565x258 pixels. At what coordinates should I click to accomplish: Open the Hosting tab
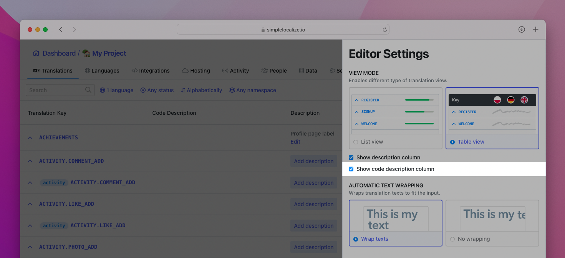[196, 71]
